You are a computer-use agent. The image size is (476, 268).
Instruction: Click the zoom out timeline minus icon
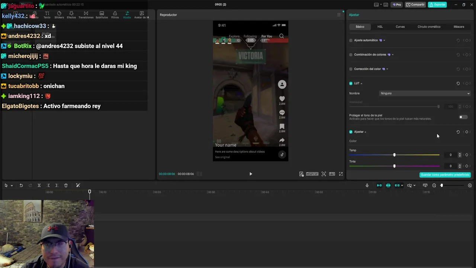coord(434,185)
